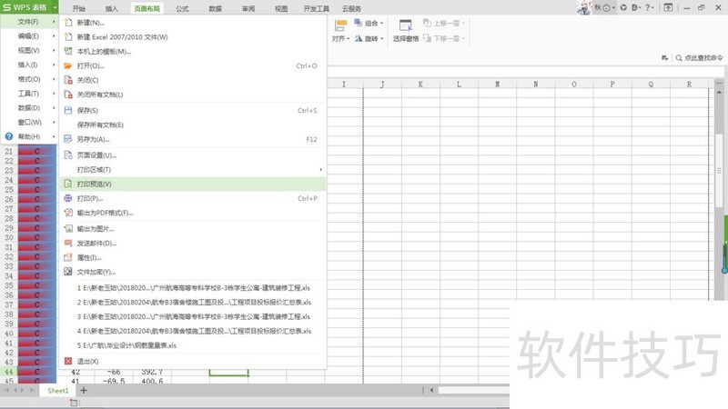The width and height of the screenshot is (728, 409).
Task: Open the Tools (工具) menu
Action: pyautogui.click(x=29, y=94)
